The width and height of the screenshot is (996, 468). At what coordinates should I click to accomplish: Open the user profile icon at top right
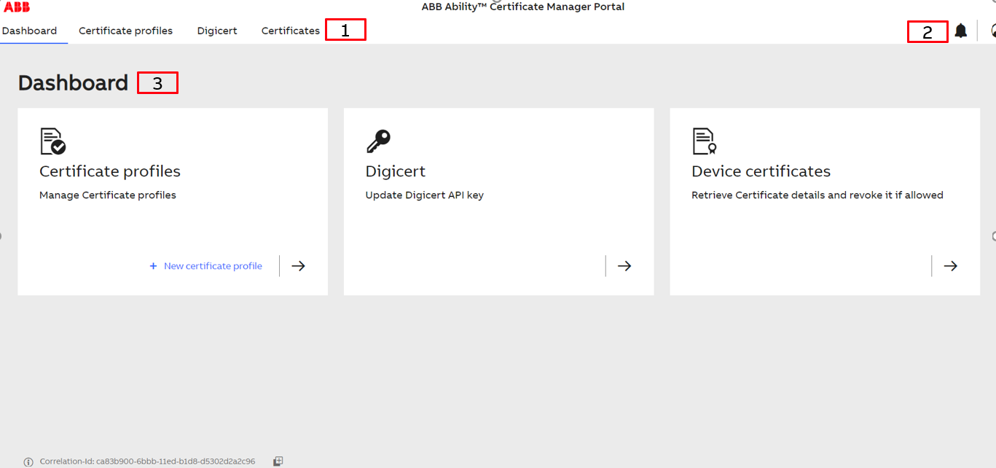coord(993,31)
